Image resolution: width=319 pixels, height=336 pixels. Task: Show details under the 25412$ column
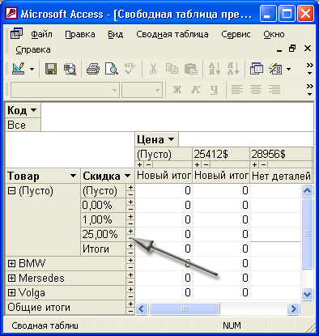click(197, 164)
